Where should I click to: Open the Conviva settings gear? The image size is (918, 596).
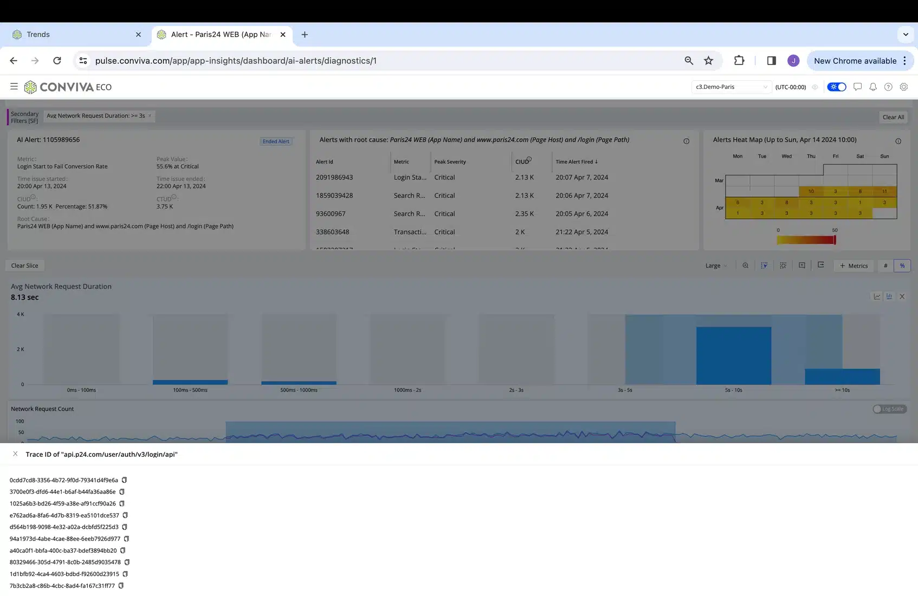[x=903, y=87]
